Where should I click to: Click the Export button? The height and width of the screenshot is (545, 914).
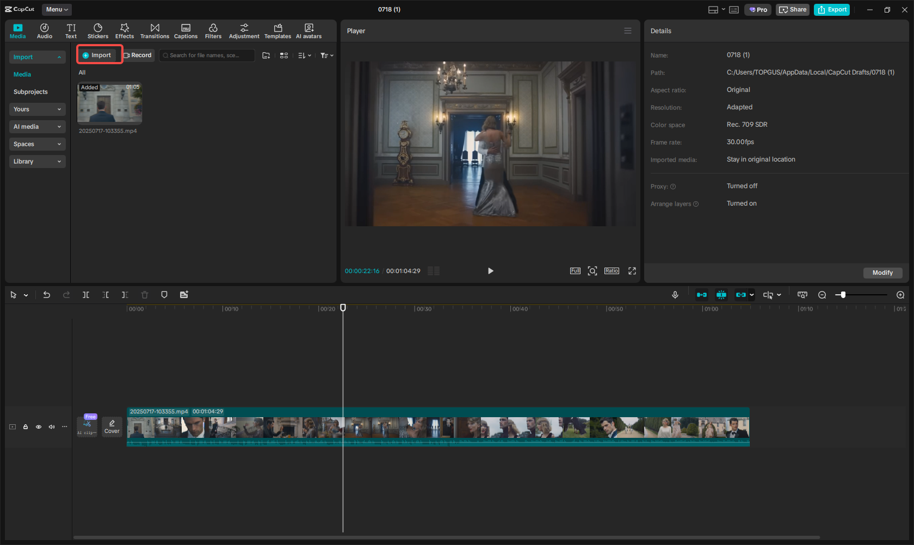coord(831,9)
